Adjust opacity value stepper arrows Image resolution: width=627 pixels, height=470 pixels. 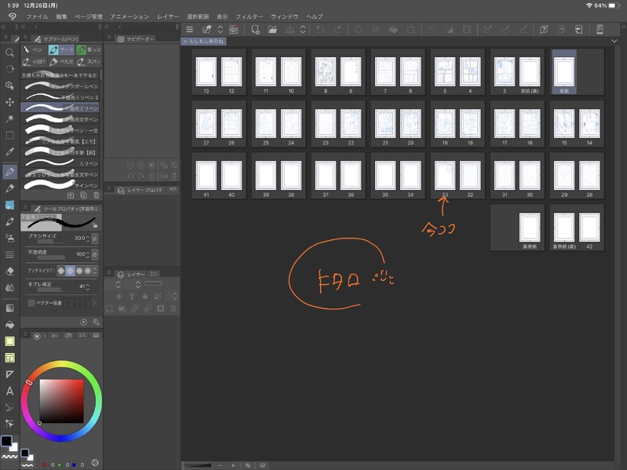(88, 254)
